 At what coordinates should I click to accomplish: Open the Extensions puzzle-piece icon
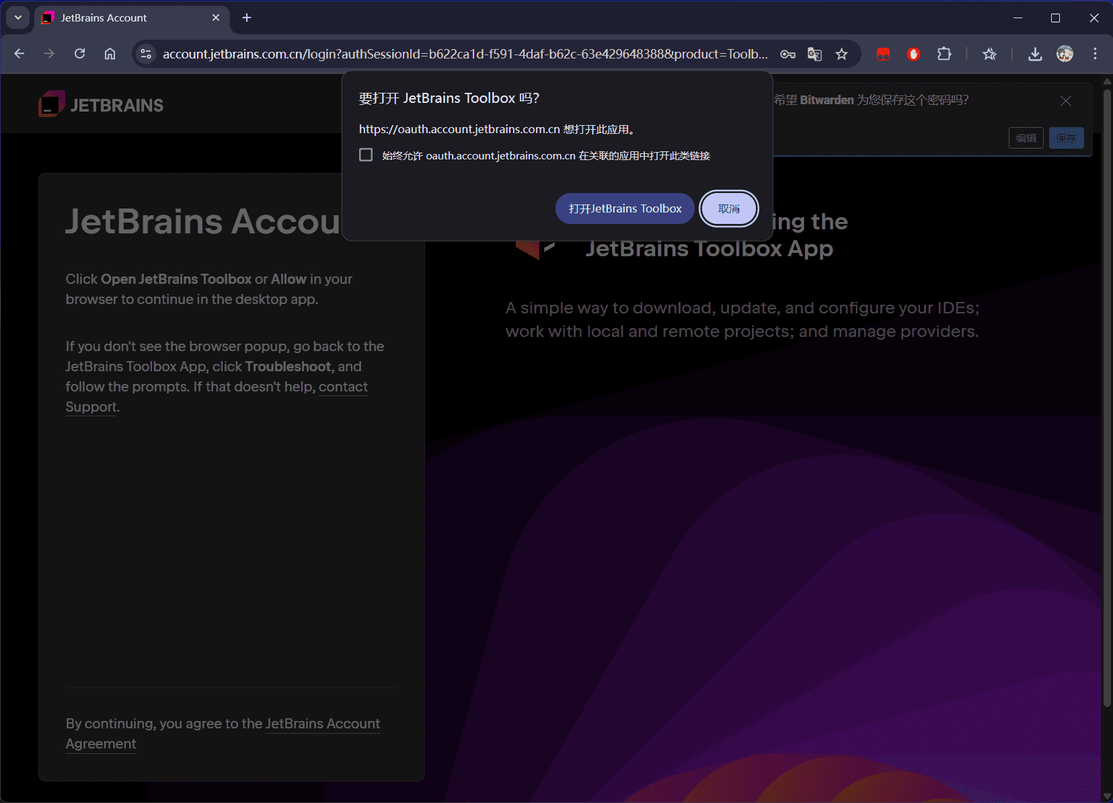(x=945, y=54)
